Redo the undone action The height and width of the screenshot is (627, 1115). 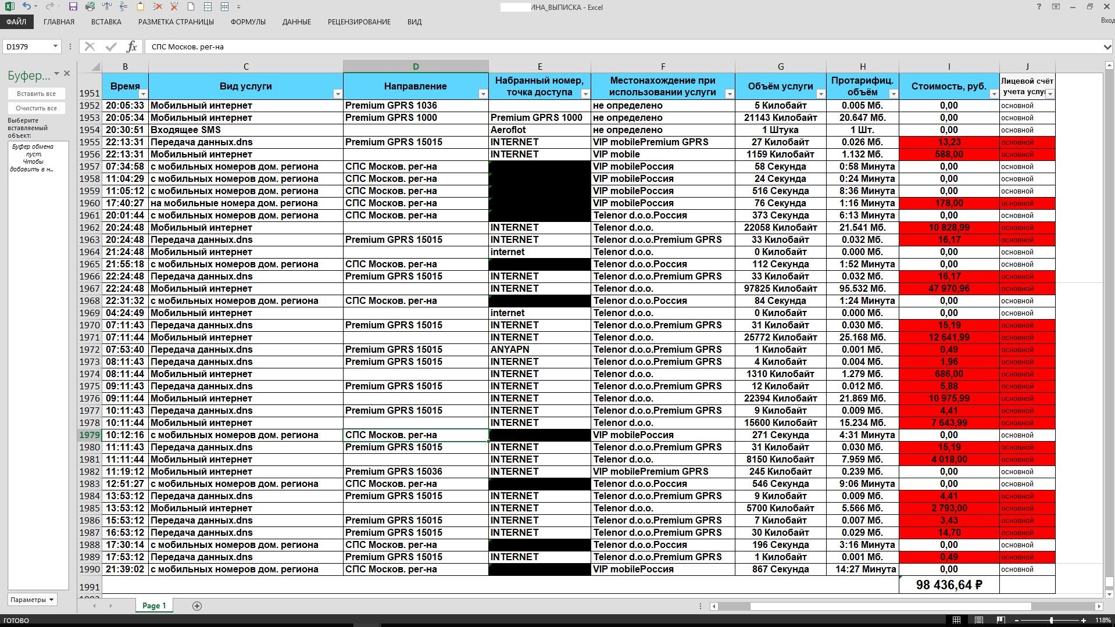[49, 6]
